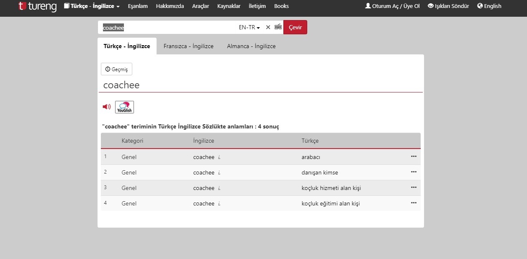Open the Türkçe - İngilizce dictionary dropdown
The image size is (527, 259).
(92, 6)
